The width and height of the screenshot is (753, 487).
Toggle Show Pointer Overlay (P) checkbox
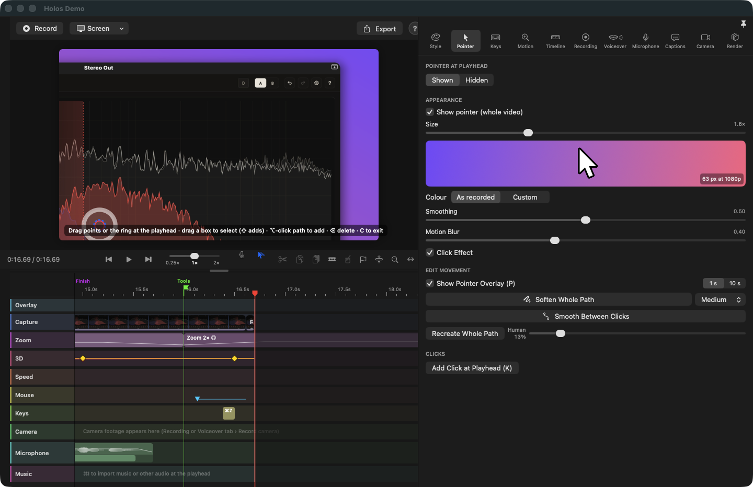(x=430, y=283)
